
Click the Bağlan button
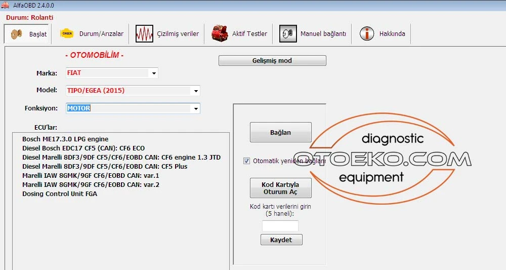tap(280, 132)
